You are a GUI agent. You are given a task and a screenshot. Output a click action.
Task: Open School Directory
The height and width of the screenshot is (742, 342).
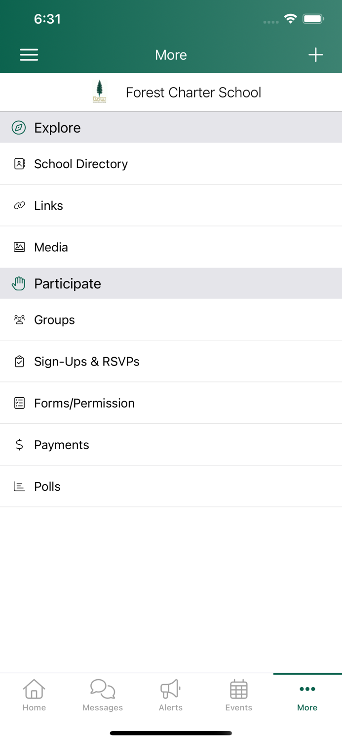point(81,164)
